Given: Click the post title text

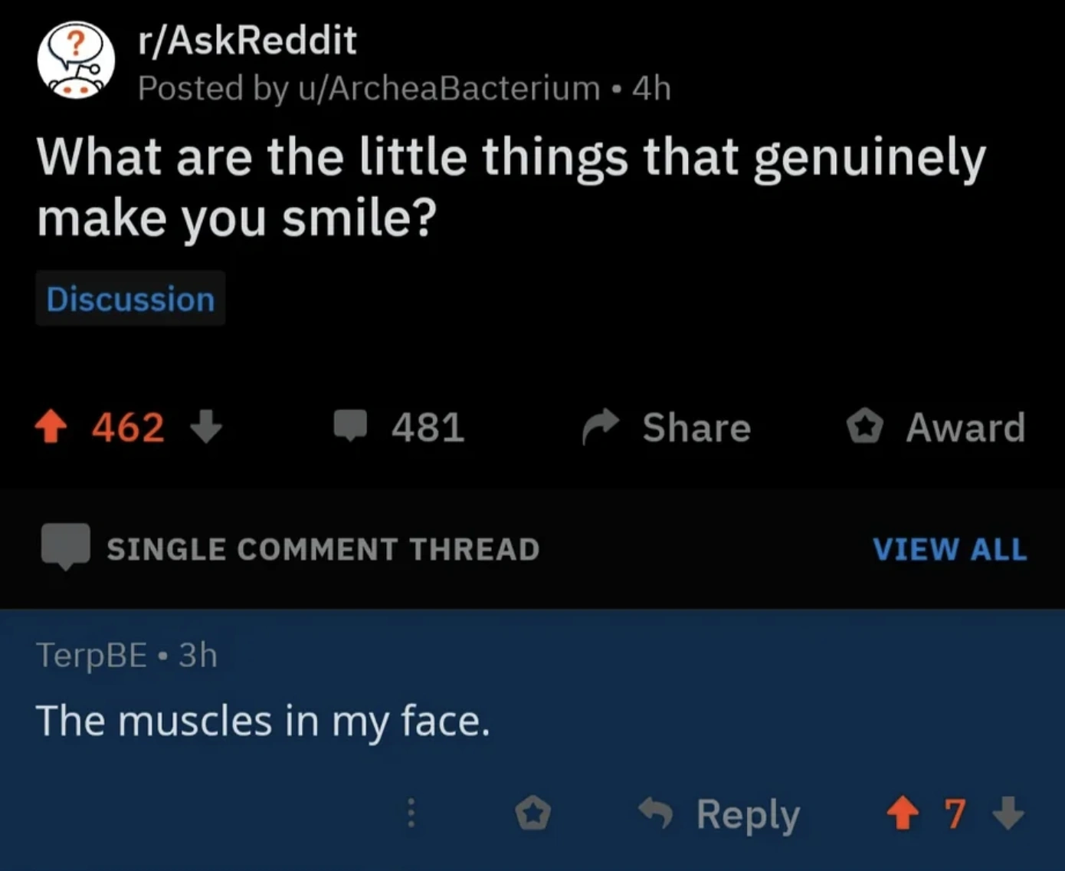Looking at the screenshot, I should pos(511,187).
